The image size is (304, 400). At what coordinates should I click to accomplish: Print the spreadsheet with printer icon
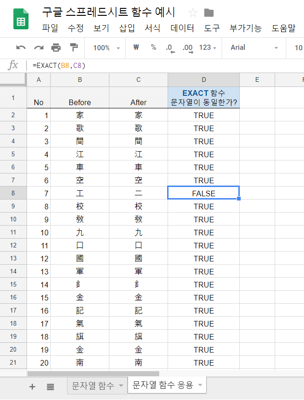click(x=56, y=47)
